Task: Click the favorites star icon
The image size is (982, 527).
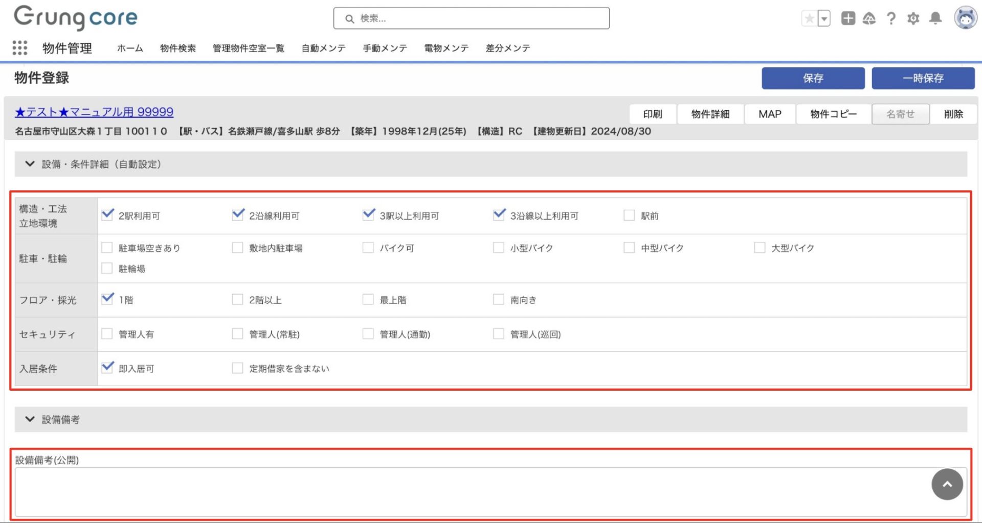Action: pos(809,19)
